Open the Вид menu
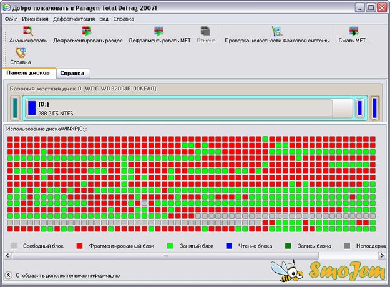Viewport: 390px width, 287px height. point(104,19)
